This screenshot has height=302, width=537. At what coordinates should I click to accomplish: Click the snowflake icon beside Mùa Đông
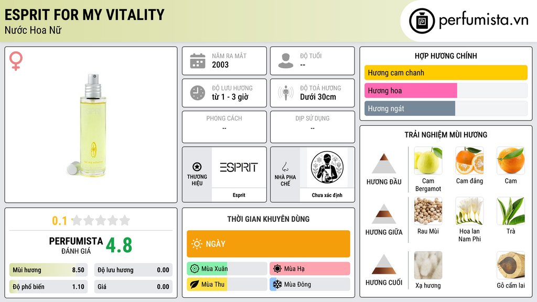(x=277, y=284)
